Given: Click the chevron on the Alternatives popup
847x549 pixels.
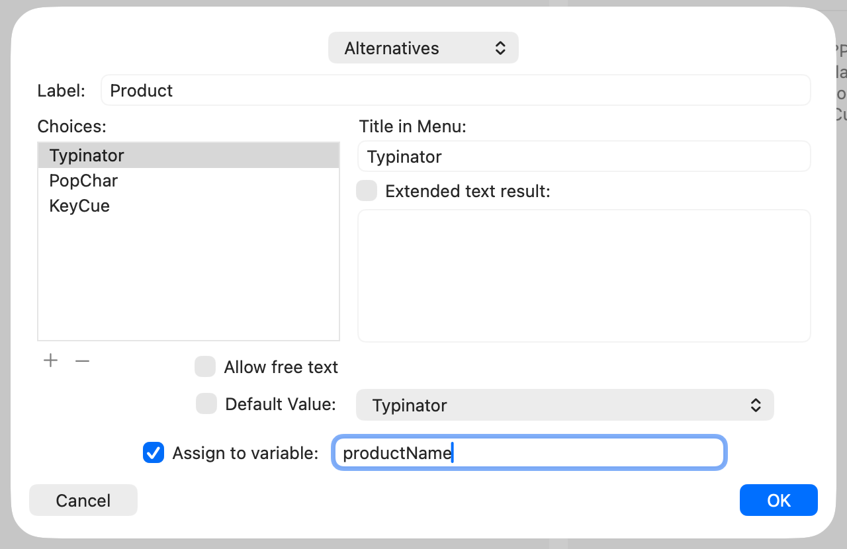Looking at the screenshot, I should click(x=501, y=48).
